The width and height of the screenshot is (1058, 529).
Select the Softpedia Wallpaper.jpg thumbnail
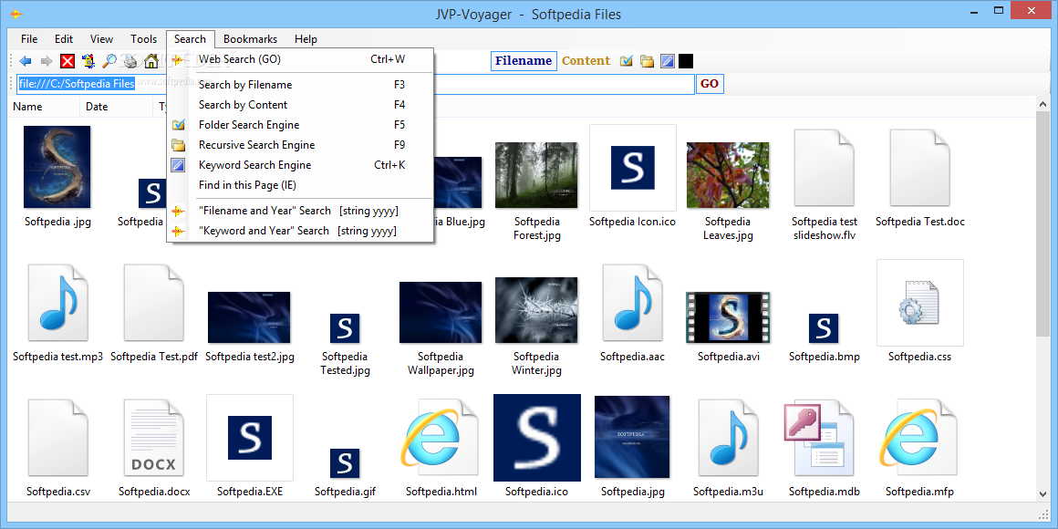click(441, 313)
